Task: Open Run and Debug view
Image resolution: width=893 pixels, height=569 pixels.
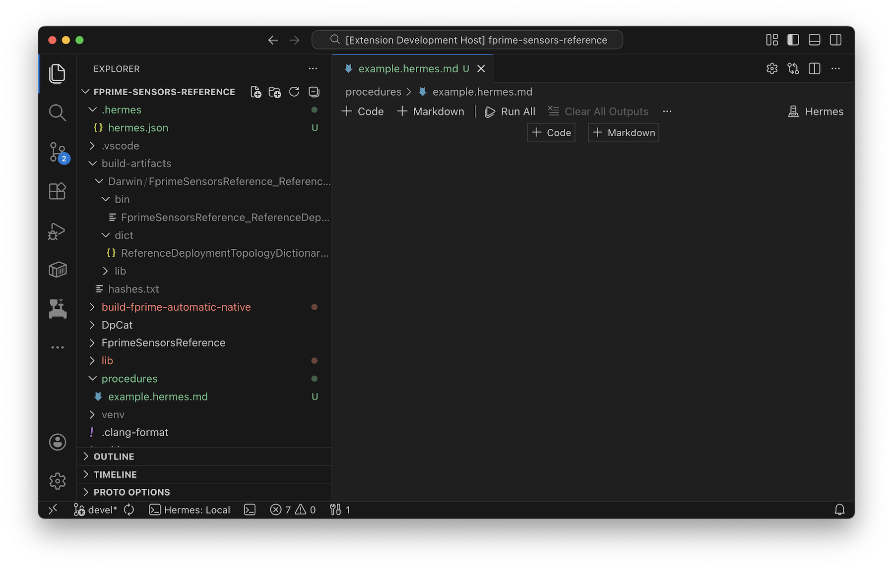Action: (x=58, y=231)
